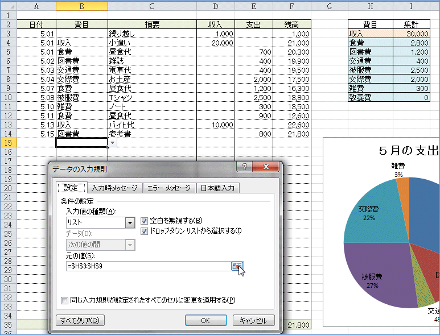Click the date cell 5.15

coord(36,134)
